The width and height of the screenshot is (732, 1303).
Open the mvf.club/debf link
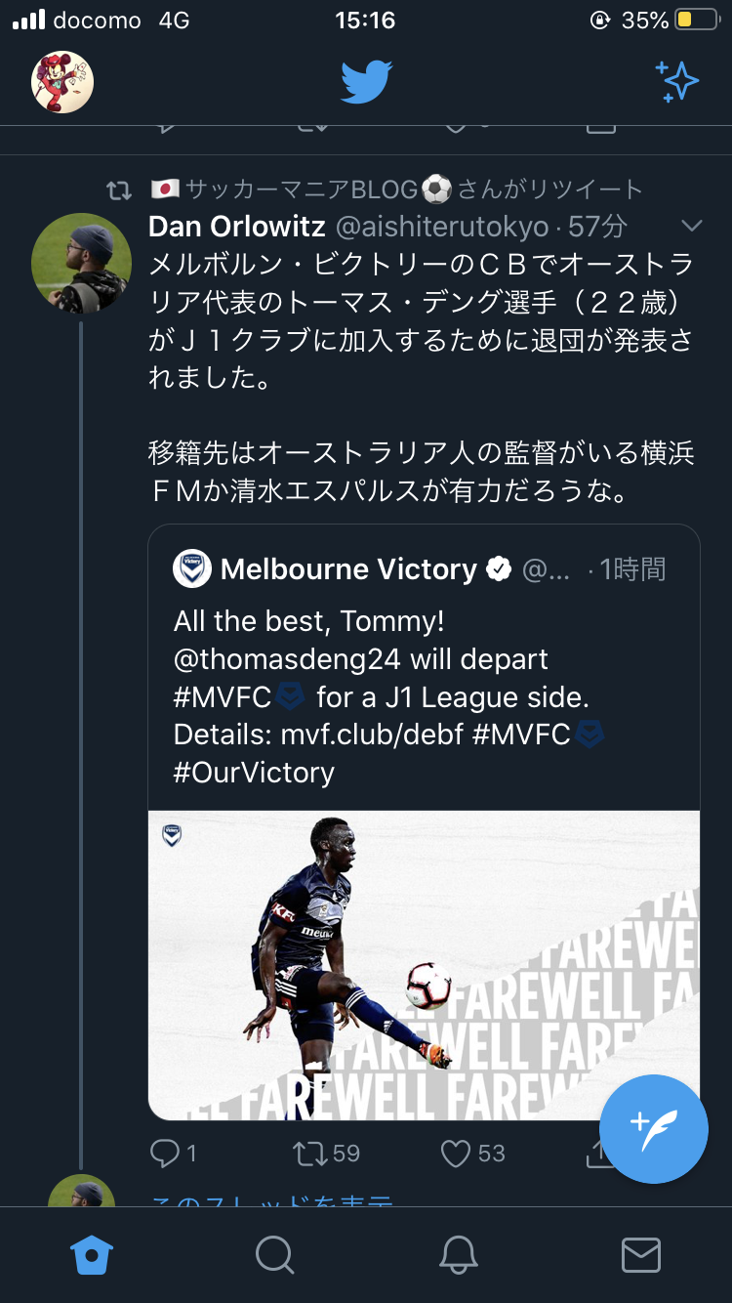[x=372, y=735]
